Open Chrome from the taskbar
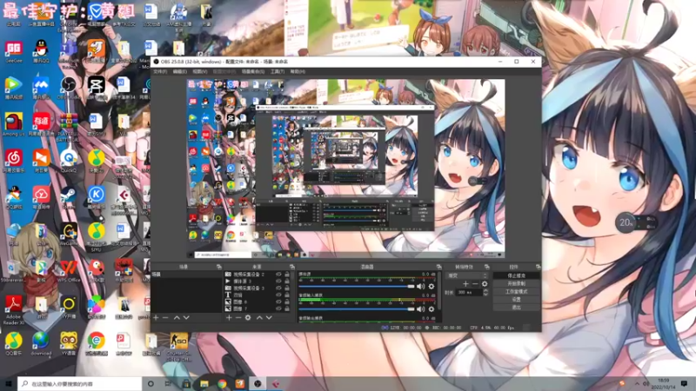The image size is (696, 391). click(222, 383)
